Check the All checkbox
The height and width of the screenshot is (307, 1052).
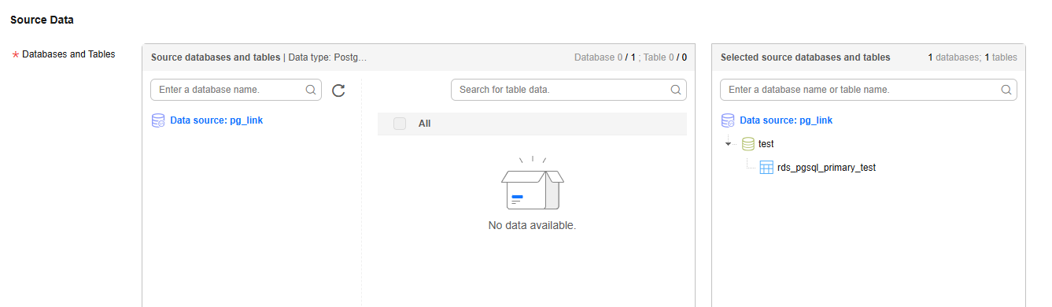(400, 124)
